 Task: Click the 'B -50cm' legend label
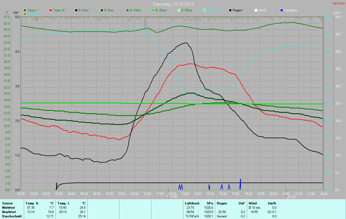tap(187, 10)
